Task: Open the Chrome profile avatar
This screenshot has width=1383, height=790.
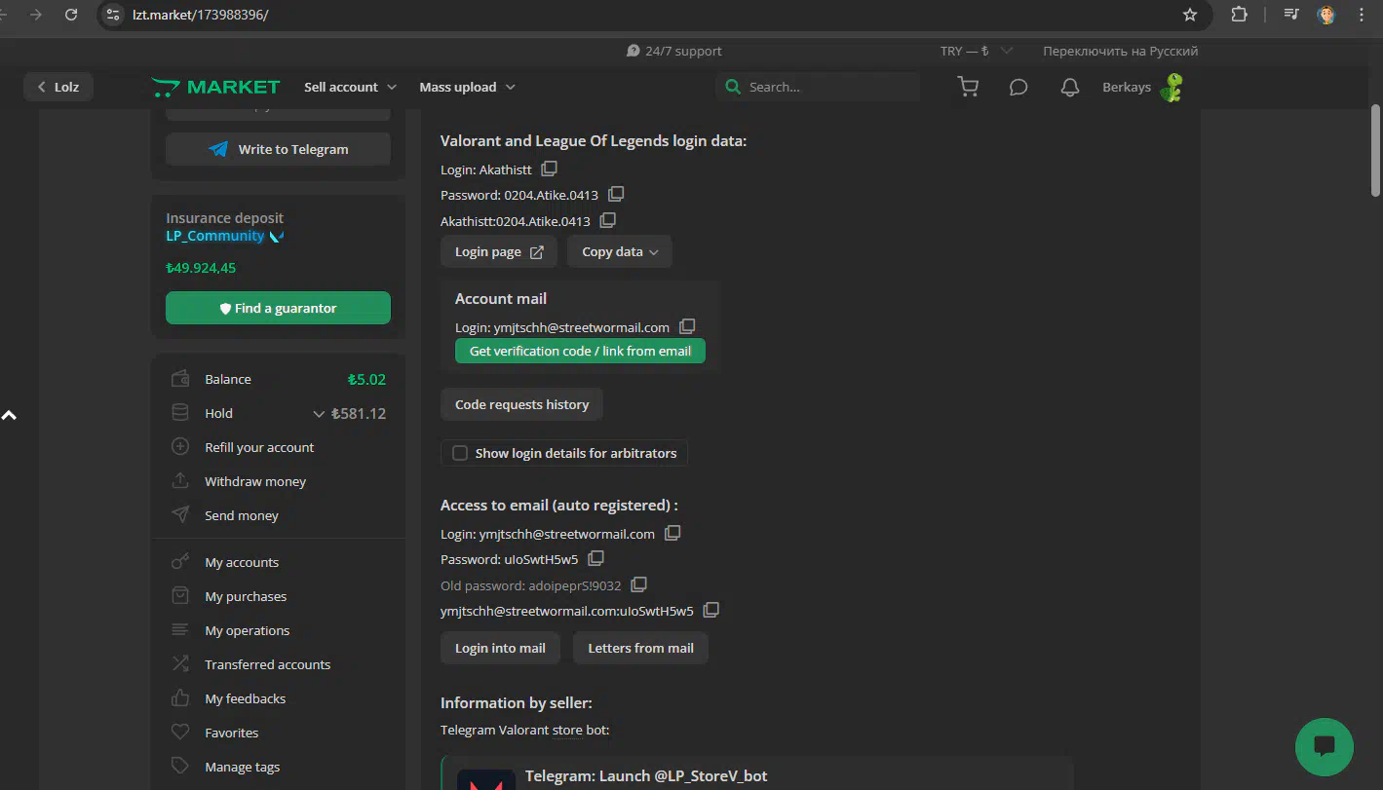Action: point(1326,15)
